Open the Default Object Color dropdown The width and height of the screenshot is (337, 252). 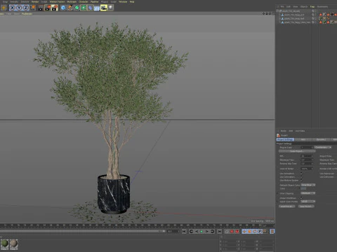[x=308, y=185]
